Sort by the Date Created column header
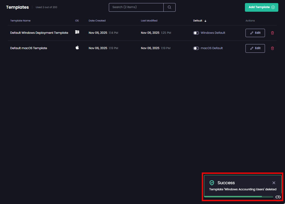The width and height of the screenshot is (285, 204). 97,21
